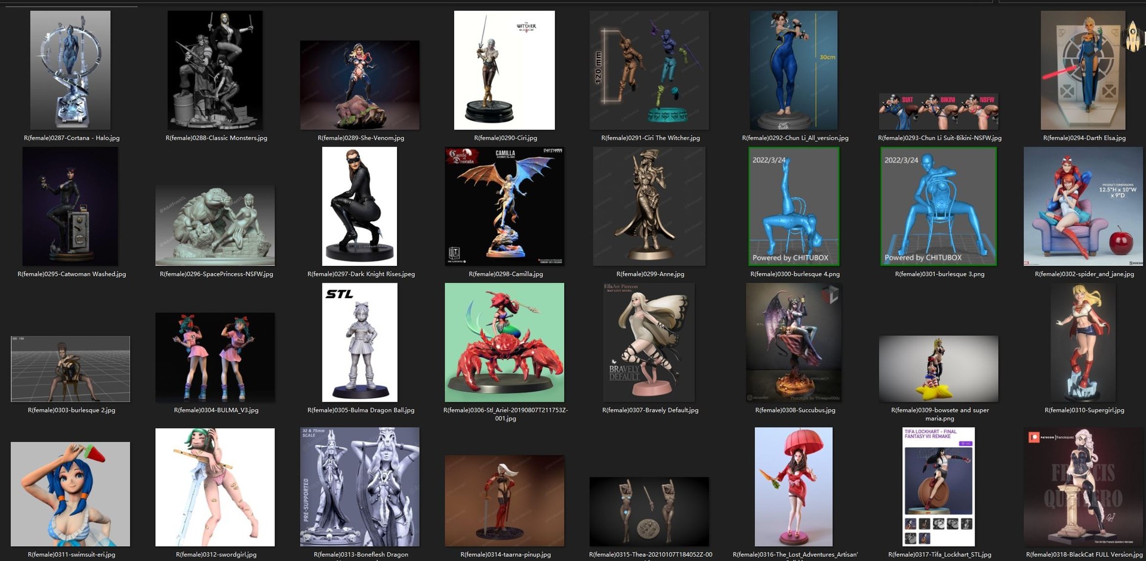The width and height of the screenshot is (1146, 561).
Task: Click filename R(female)0296-SpacePrincess-NSFW.jpg
Action: [216, 274]
